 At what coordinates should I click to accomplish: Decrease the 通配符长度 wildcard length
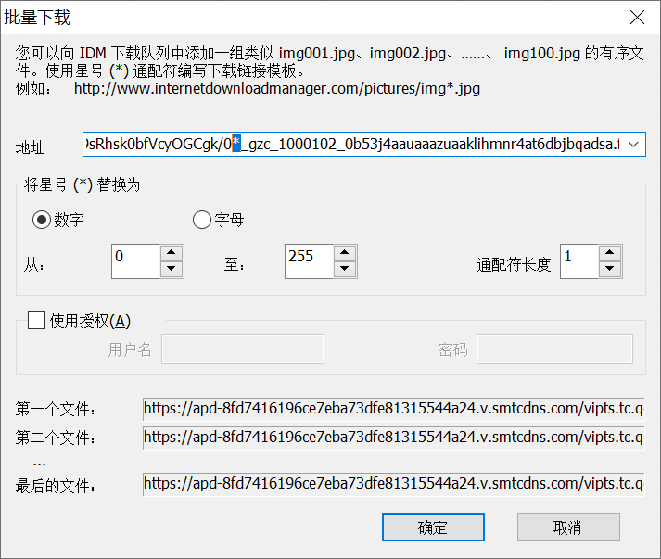tap(609, 269)
